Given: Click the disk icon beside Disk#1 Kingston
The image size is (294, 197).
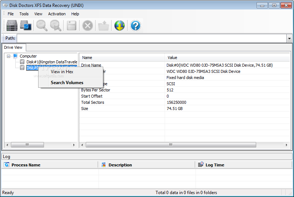Looking at the screenshot, I should [x=22, y=62].
